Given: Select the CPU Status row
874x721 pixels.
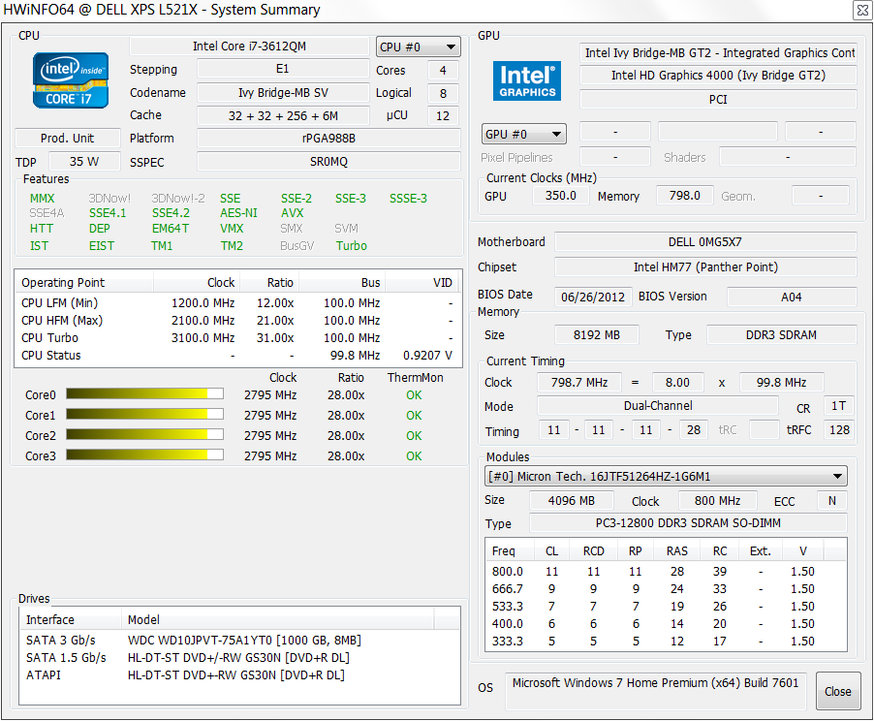Looking at the screenshot, I should (237, 356).
